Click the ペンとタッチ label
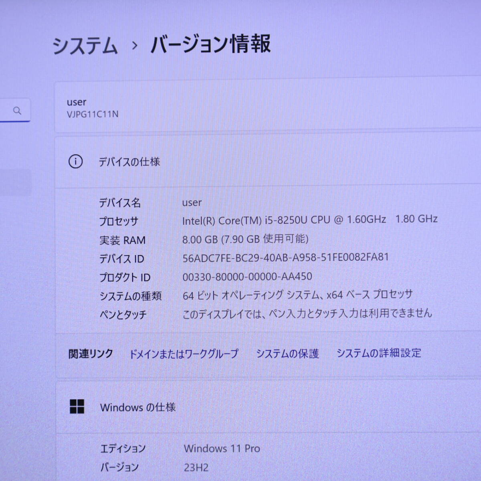Screen dimensions: 481x481 (123, 315)
